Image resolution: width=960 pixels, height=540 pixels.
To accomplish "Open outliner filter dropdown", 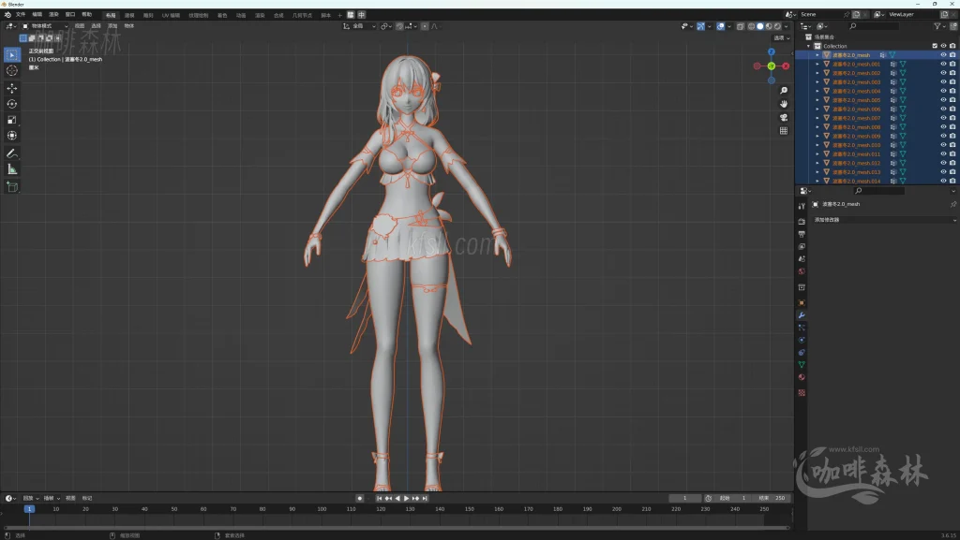I will (x=939, y=26).
